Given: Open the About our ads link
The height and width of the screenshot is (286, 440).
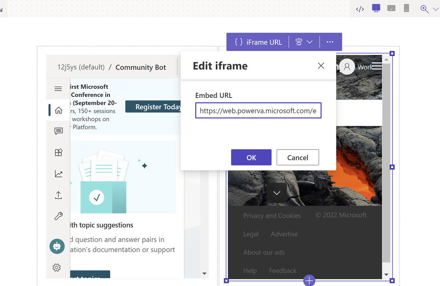Looking at the screenshot, I should pyautogui.click(x=264, y=253).
